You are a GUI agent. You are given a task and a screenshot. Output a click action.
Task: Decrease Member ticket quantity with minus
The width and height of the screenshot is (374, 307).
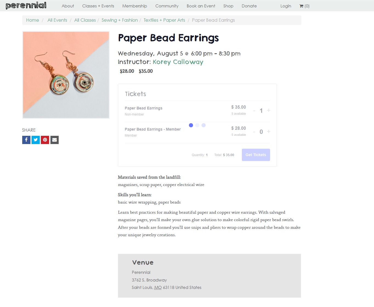click(x=254, y=132)
